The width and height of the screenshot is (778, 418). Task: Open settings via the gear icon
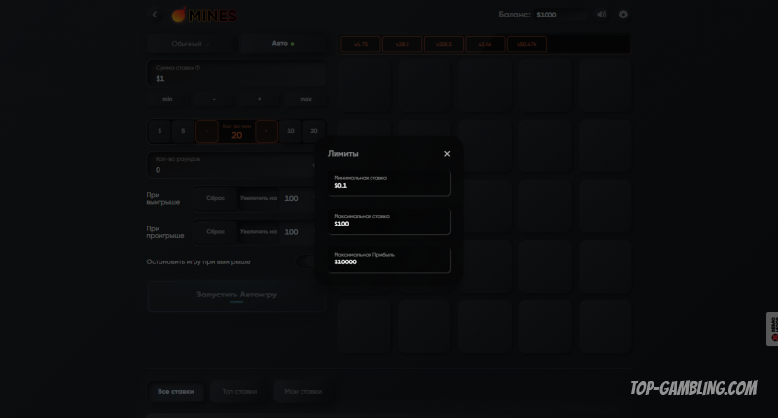tap(623, 15)
